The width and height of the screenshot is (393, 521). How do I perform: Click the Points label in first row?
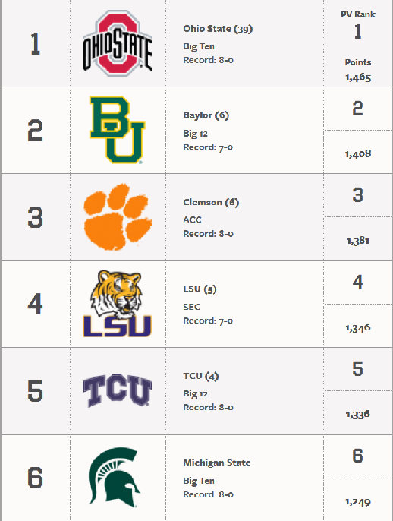[x=358, y=62]
